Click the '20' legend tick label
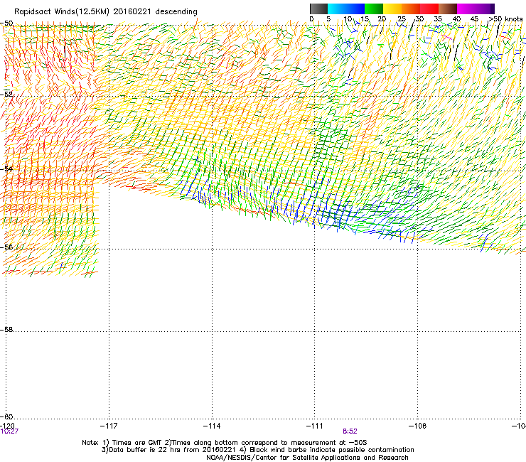 pyautogui.click(x=382, y=19)
